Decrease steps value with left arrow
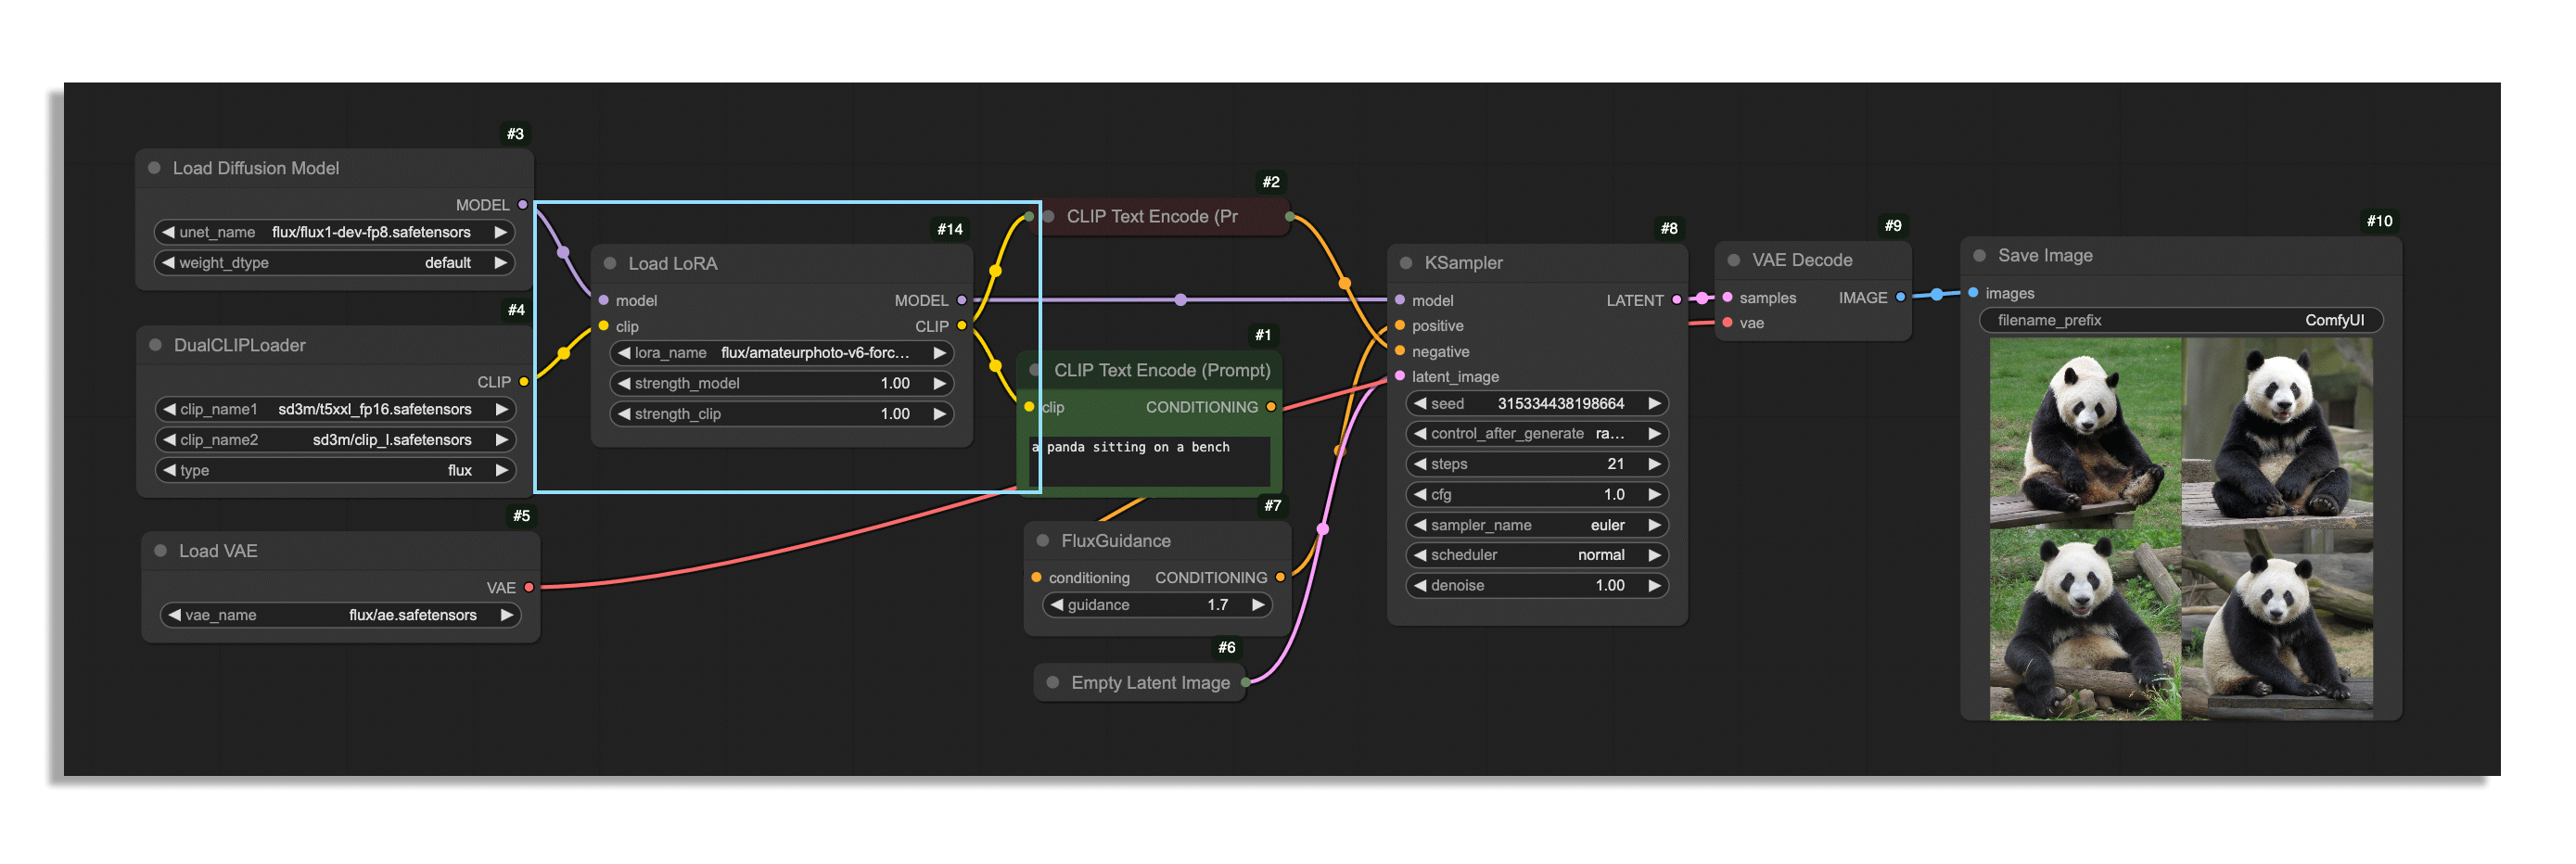The width and height of the screenshot is (2576, 864). click(x=1420, y=464)
